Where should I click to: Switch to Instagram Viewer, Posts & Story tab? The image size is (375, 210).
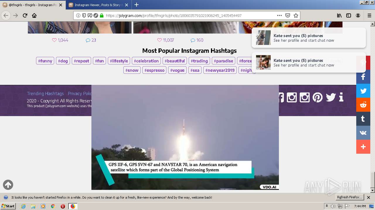[x=98, y=5]
